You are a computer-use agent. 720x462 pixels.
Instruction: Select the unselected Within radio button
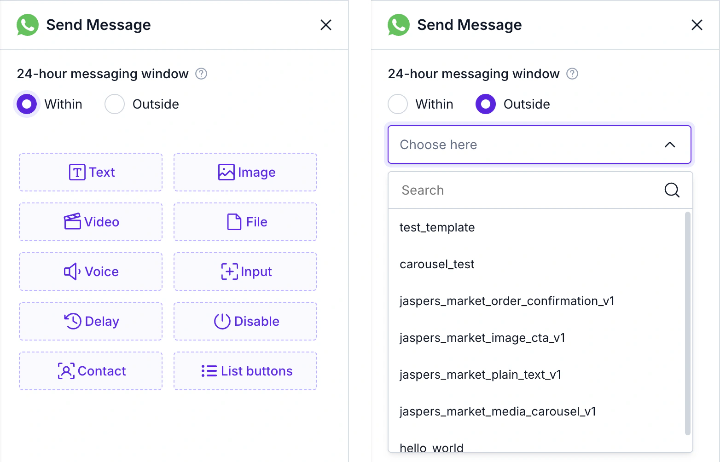[398, 104]
